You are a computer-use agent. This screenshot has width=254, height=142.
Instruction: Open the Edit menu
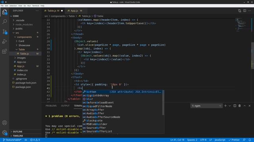(x=6, y=6)
